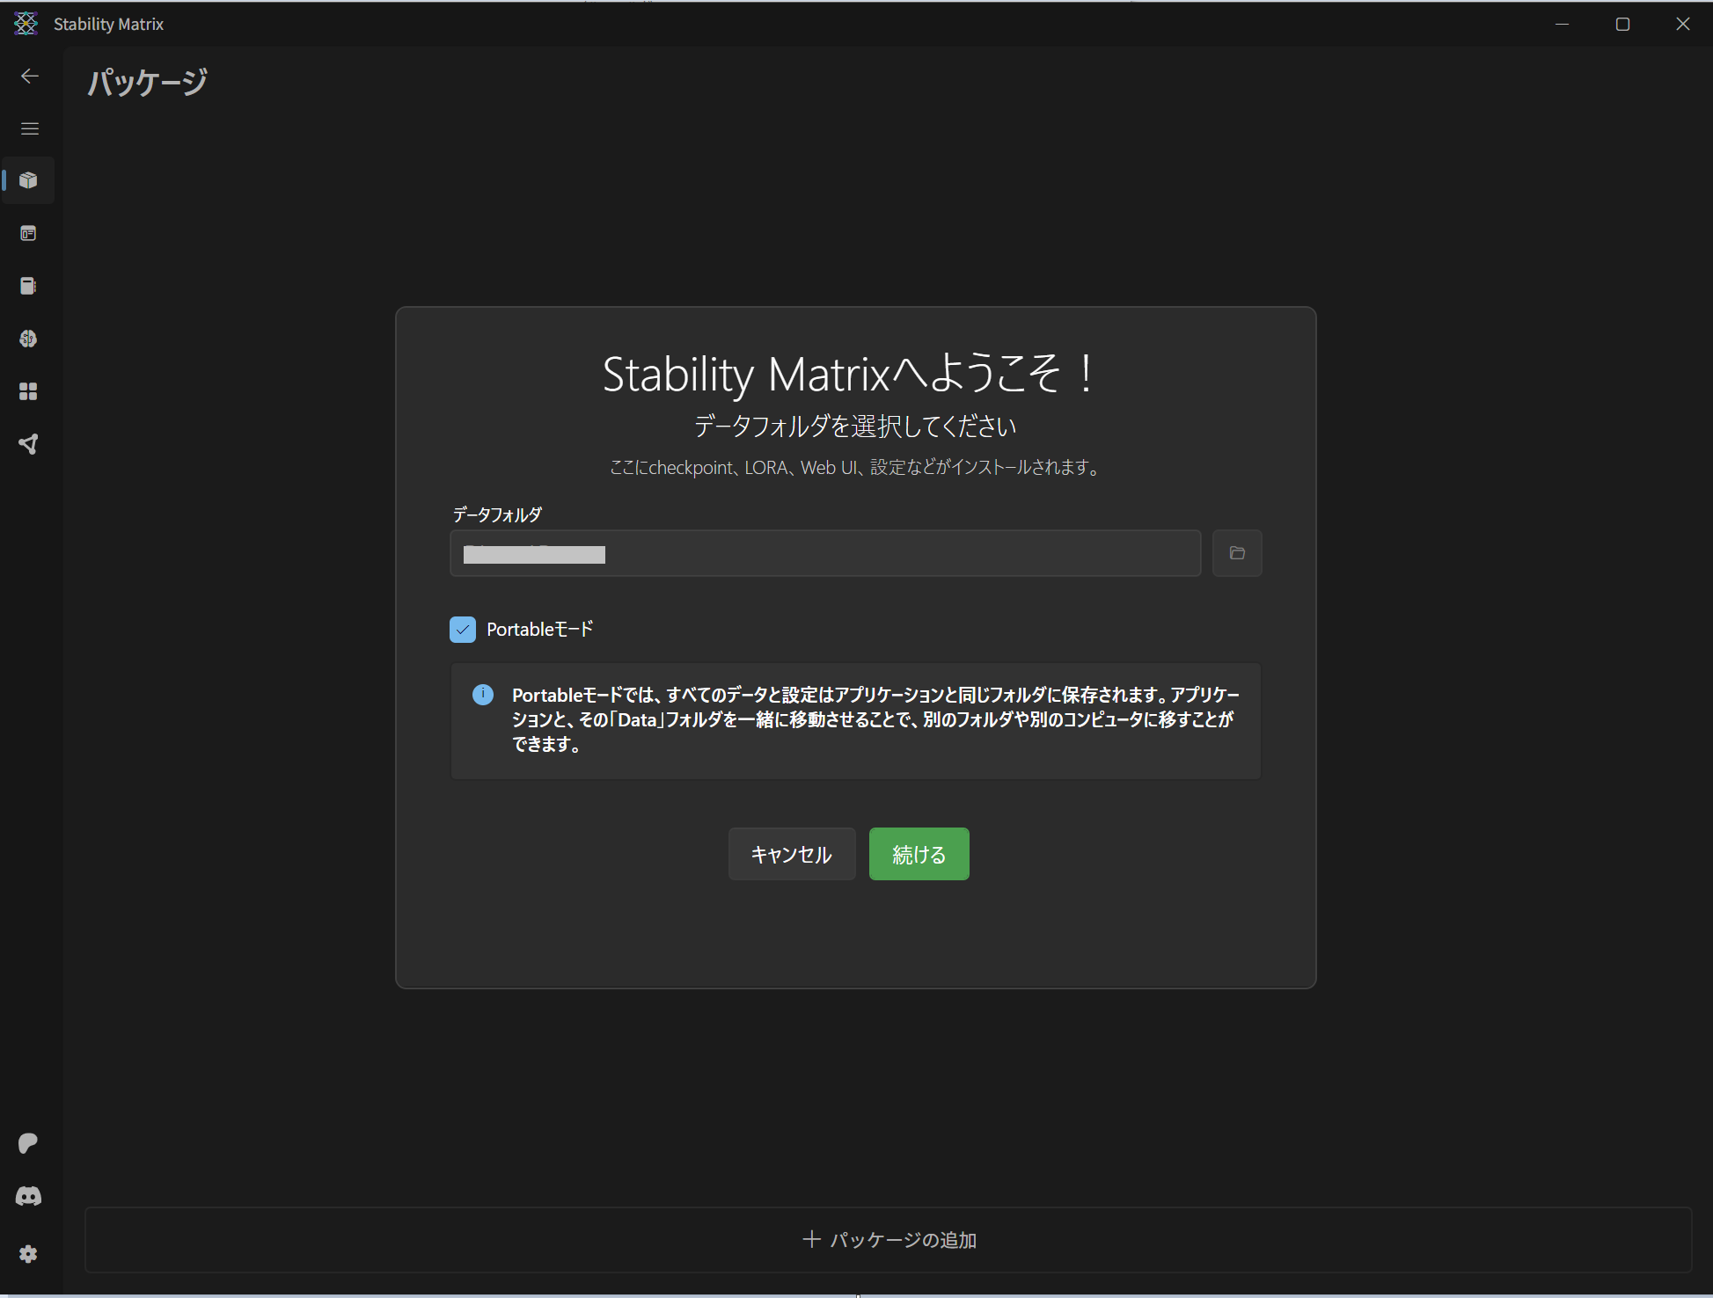Select the share/launch triangle icon in sidebar
This screenshot has width=1713, height=1298.
[28, 443]
